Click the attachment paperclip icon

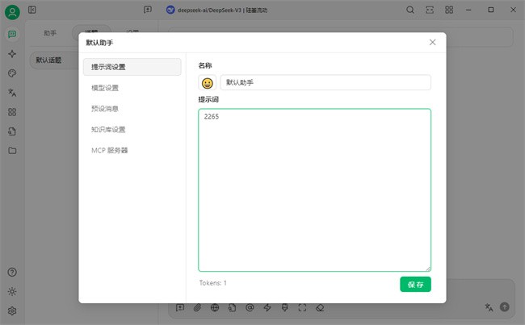pos(198,307)
